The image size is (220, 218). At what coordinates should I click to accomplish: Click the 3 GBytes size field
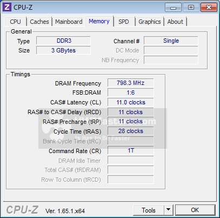point(63,50)
